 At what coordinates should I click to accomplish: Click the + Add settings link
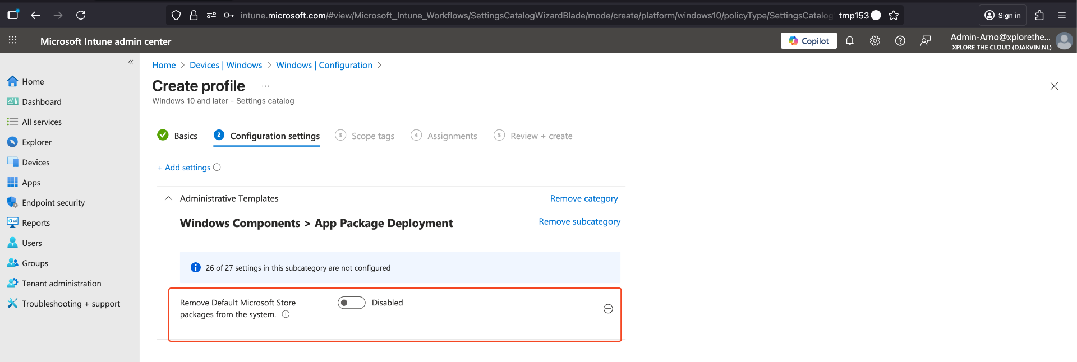pyautogui.click(x=184, y=167)
